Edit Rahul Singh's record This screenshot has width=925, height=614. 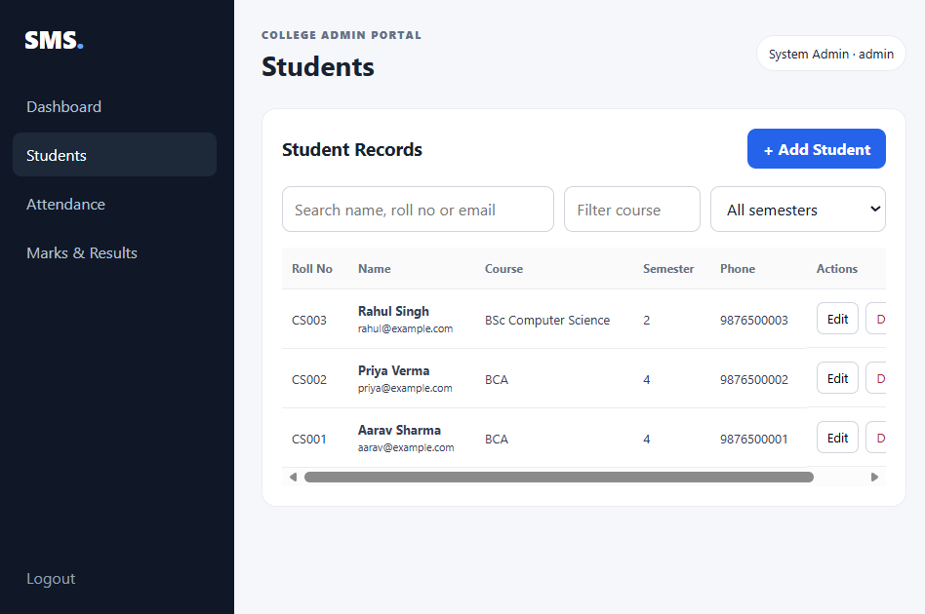[x=837, y=319]
